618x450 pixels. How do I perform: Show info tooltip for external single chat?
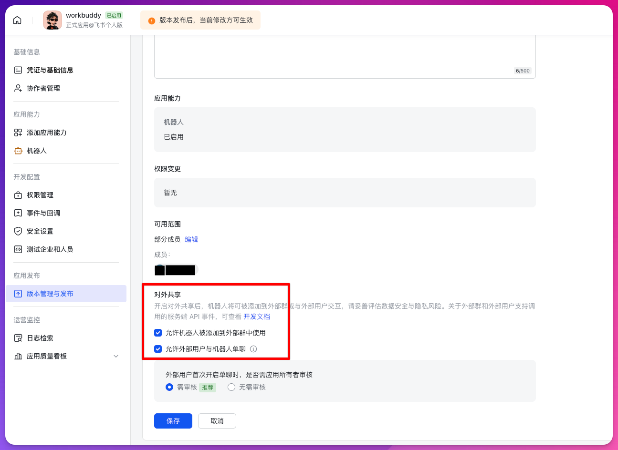[x=253, y=349]
